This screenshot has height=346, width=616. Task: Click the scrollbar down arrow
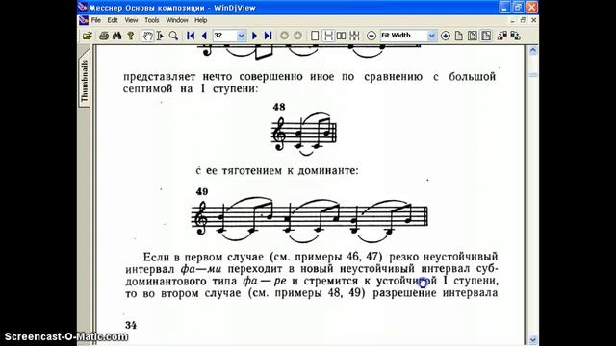click(533, 339)
